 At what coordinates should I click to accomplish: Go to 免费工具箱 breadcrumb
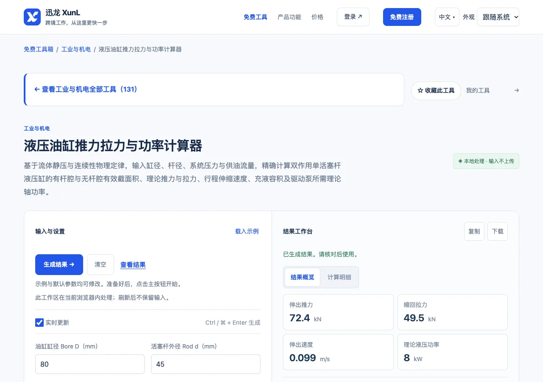(x=39, y=49)
